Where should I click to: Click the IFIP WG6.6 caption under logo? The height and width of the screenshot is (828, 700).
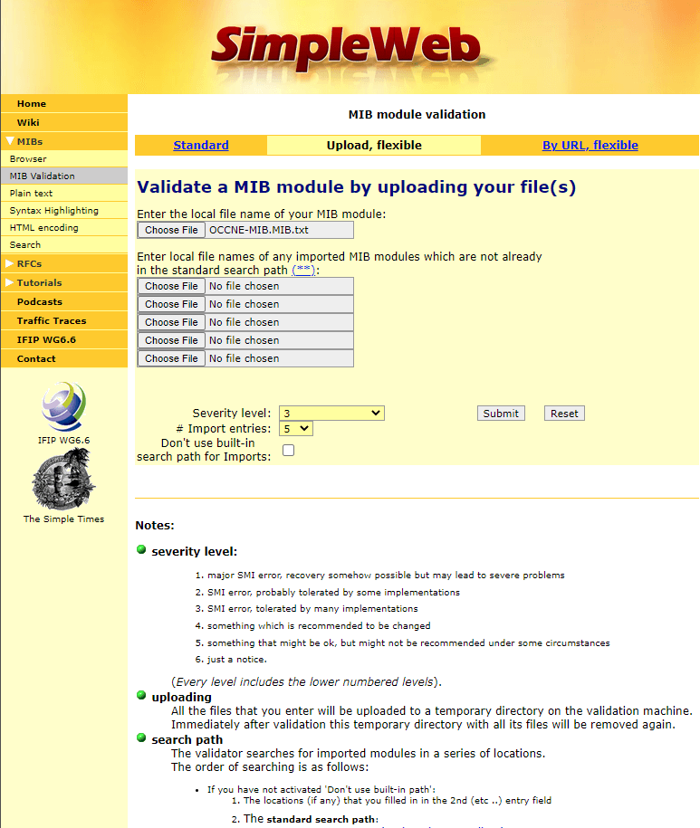click(x=64, y=440)
